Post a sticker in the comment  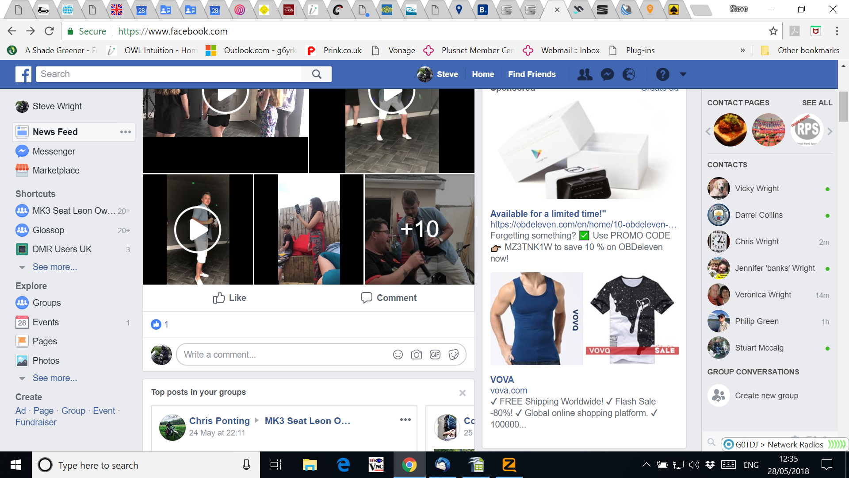454,355
